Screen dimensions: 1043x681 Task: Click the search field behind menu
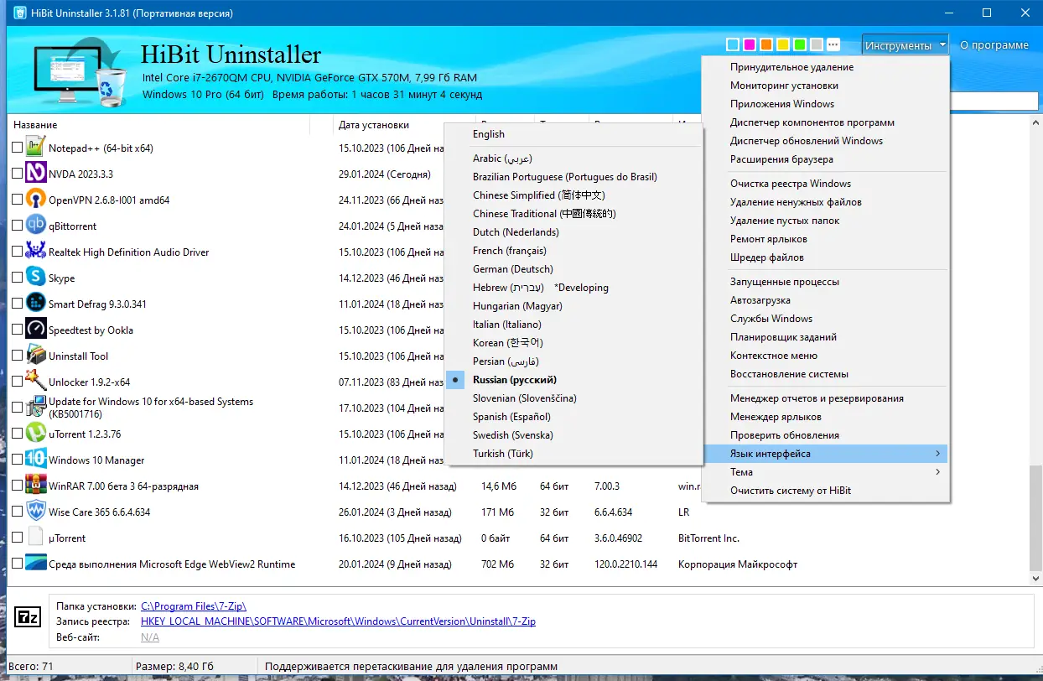pos(994,101)
